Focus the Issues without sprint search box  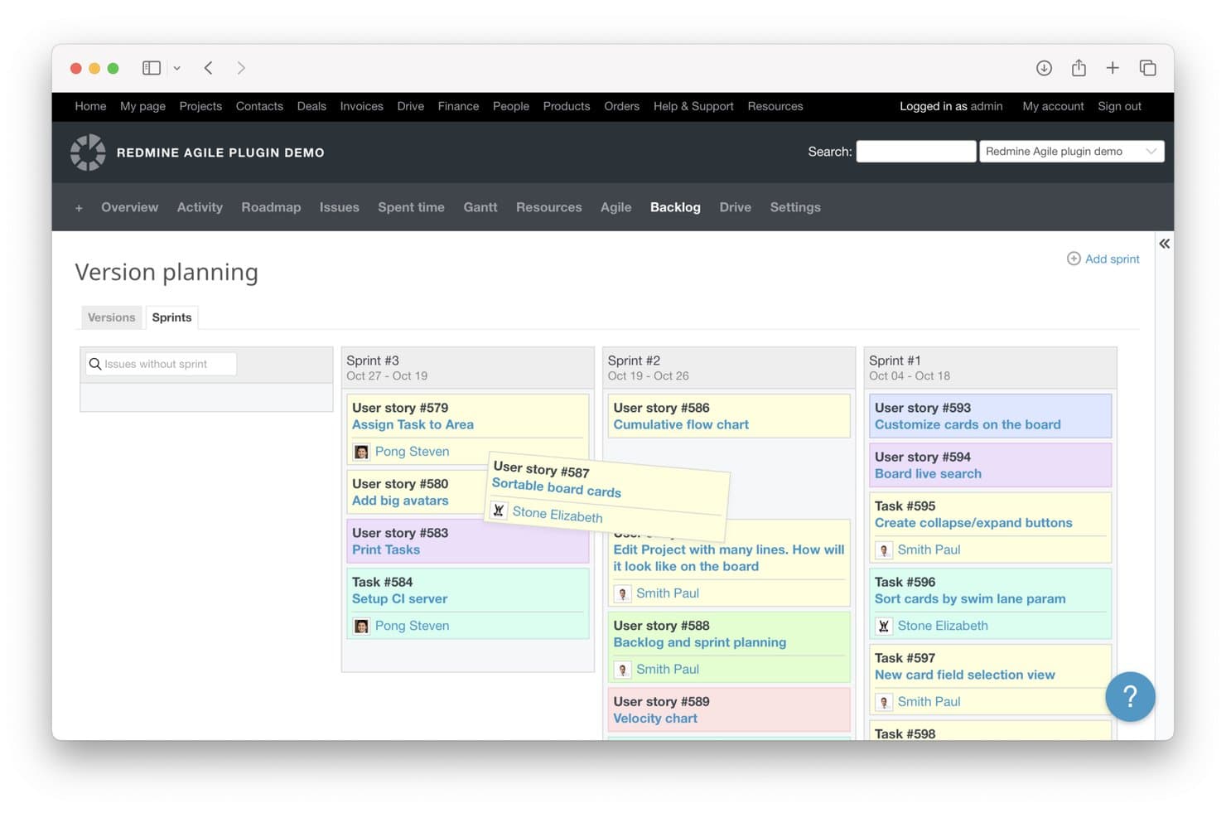(x=161, y=364)
